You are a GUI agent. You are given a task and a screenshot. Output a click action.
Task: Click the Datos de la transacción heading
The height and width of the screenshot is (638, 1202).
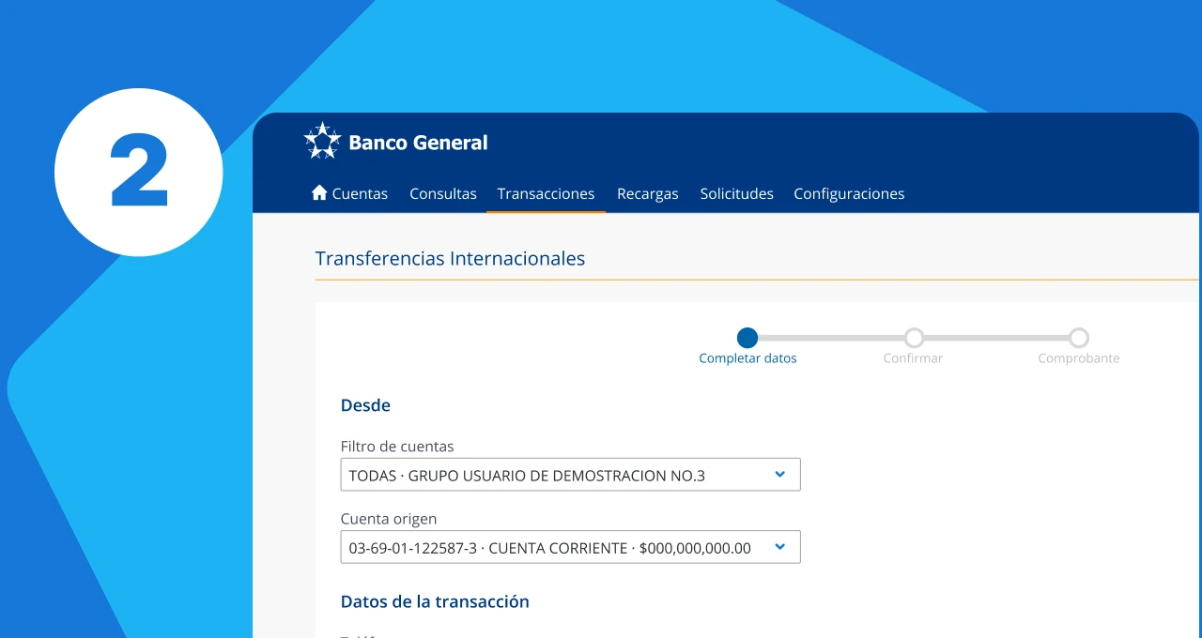pos(435,601)
